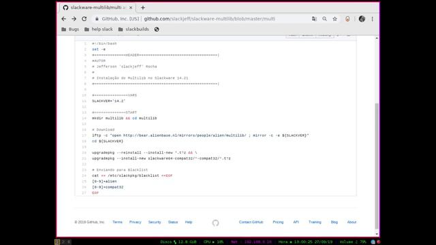Bookmark this page with the star

(334, 19)
